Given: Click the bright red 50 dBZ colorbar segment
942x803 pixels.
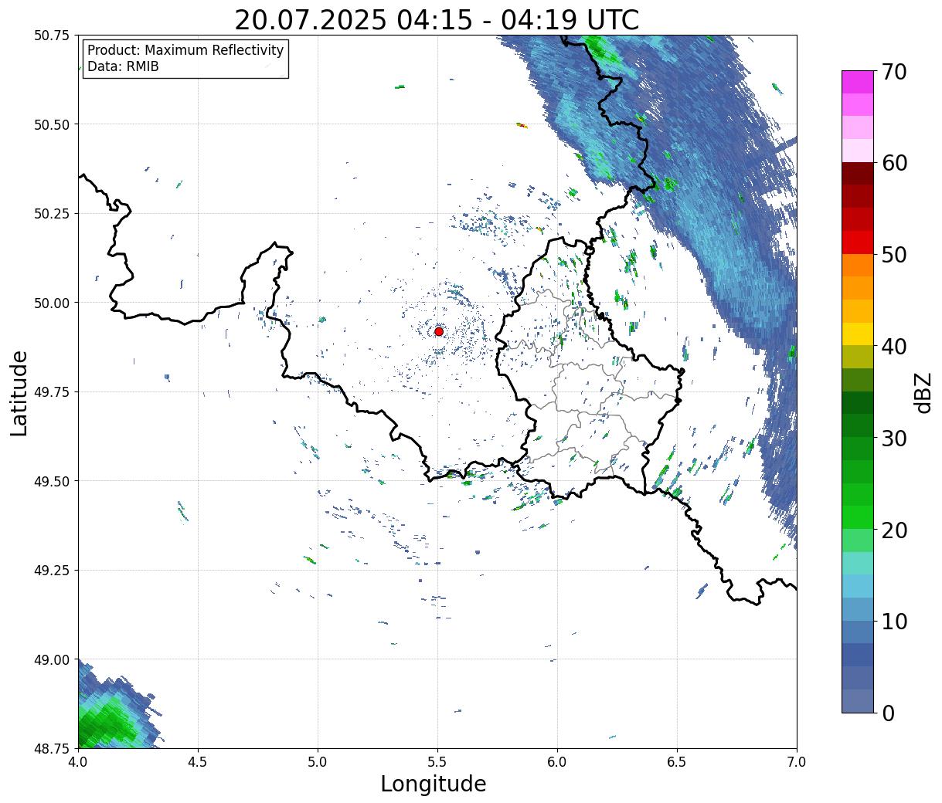Looking at the screenshot, I should point(857,242).
